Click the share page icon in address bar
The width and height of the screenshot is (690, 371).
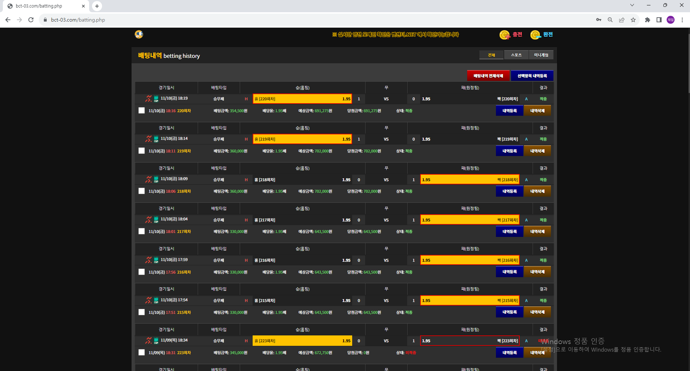pyautogui.click(x=622, y=20)
